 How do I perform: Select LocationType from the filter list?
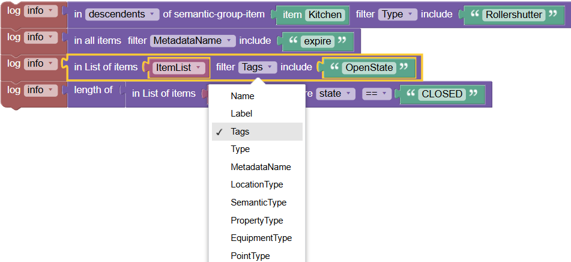(256, 184)
